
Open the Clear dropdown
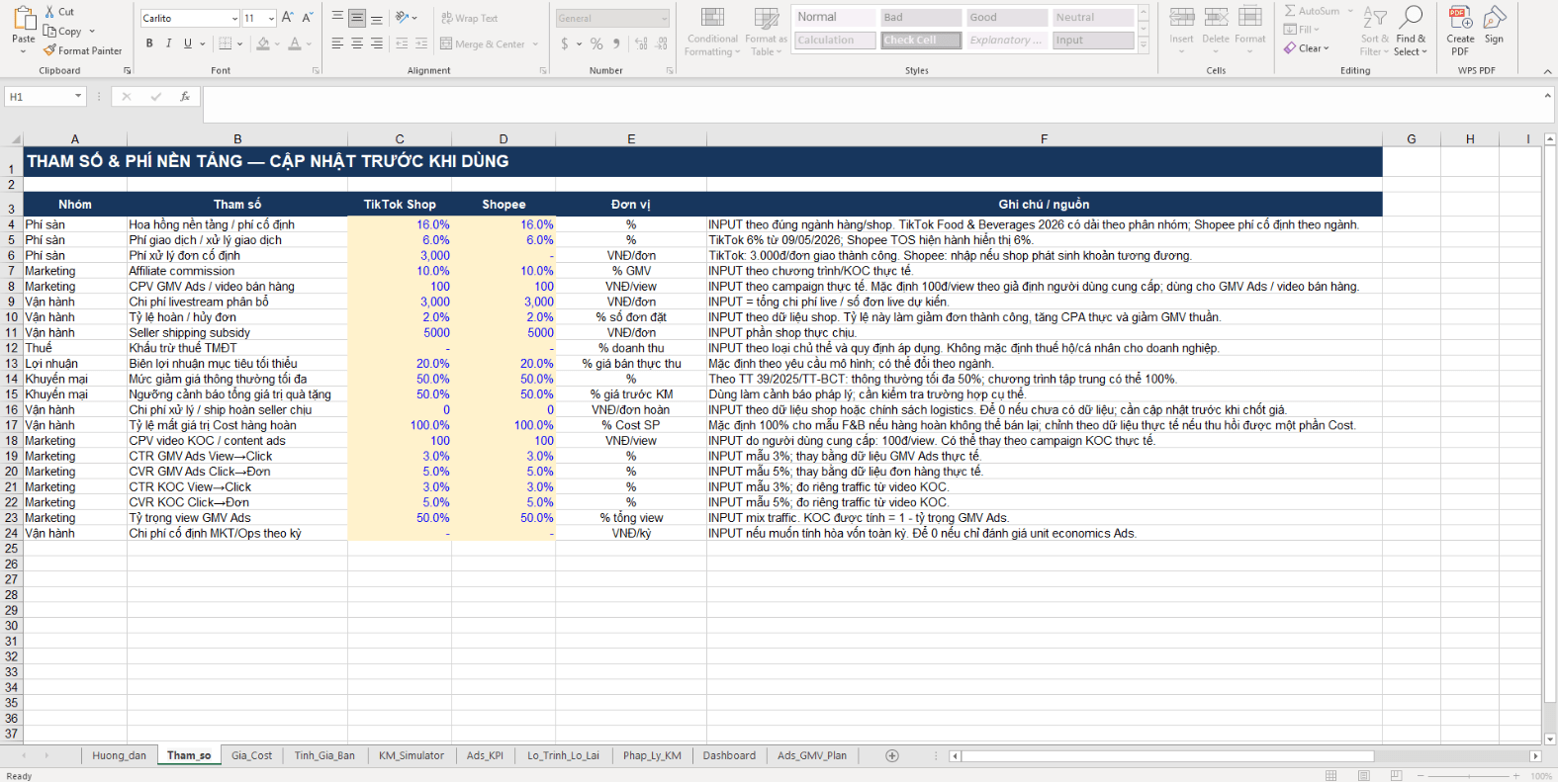point(1307,48)
